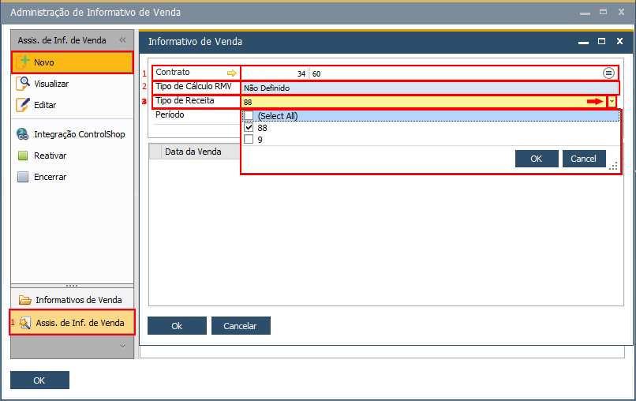Switch to the Informativos de Venda tab
Viewport: 636px width, 401px height.
72,300
